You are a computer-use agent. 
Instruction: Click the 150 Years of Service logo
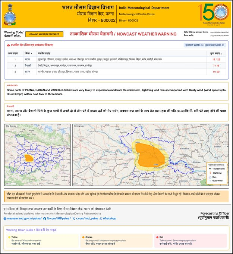[214, 15]
